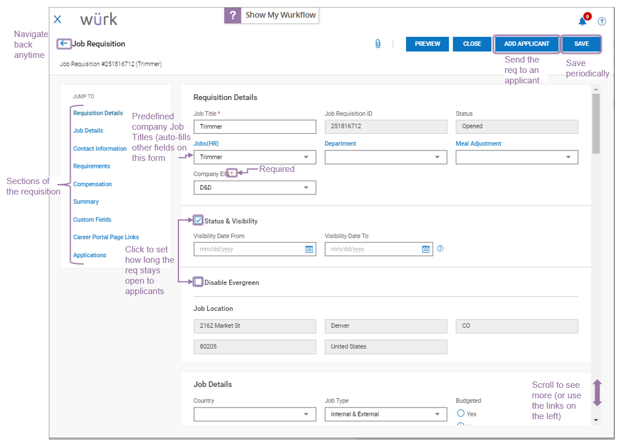626x444 pixels.
Task: Jump to Applications section
Action: click(x=89, y=255)
